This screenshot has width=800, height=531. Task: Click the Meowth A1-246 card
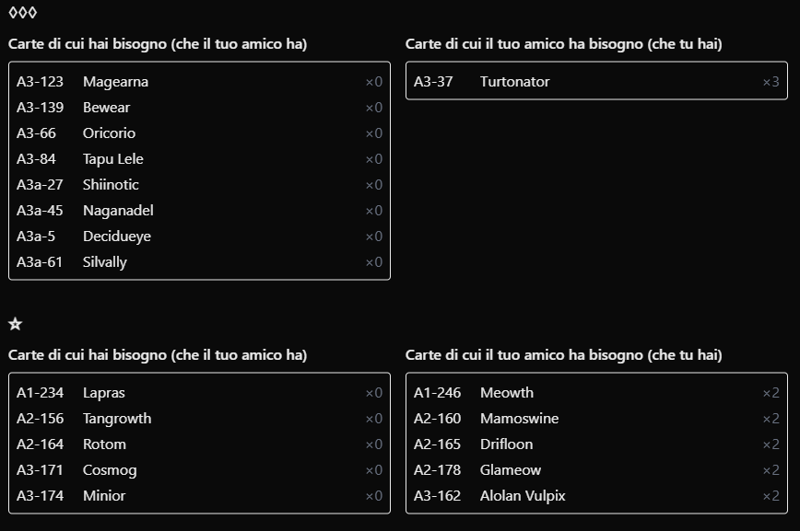[x=596, y=393]
